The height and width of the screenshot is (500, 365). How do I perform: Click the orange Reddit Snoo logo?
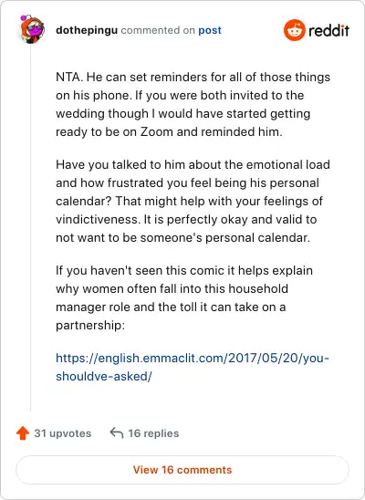pos(294,30)
